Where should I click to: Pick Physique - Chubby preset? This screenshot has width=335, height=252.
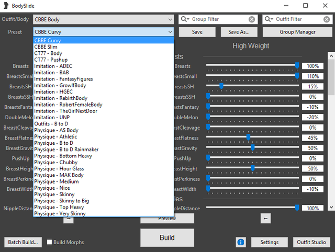104,162
